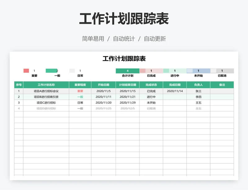Click the green 一般 legend bar
Screen dimensions: 248x190
coord(51,71)
